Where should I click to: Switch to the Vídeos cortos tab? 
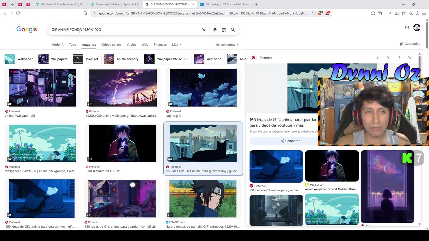111,44
